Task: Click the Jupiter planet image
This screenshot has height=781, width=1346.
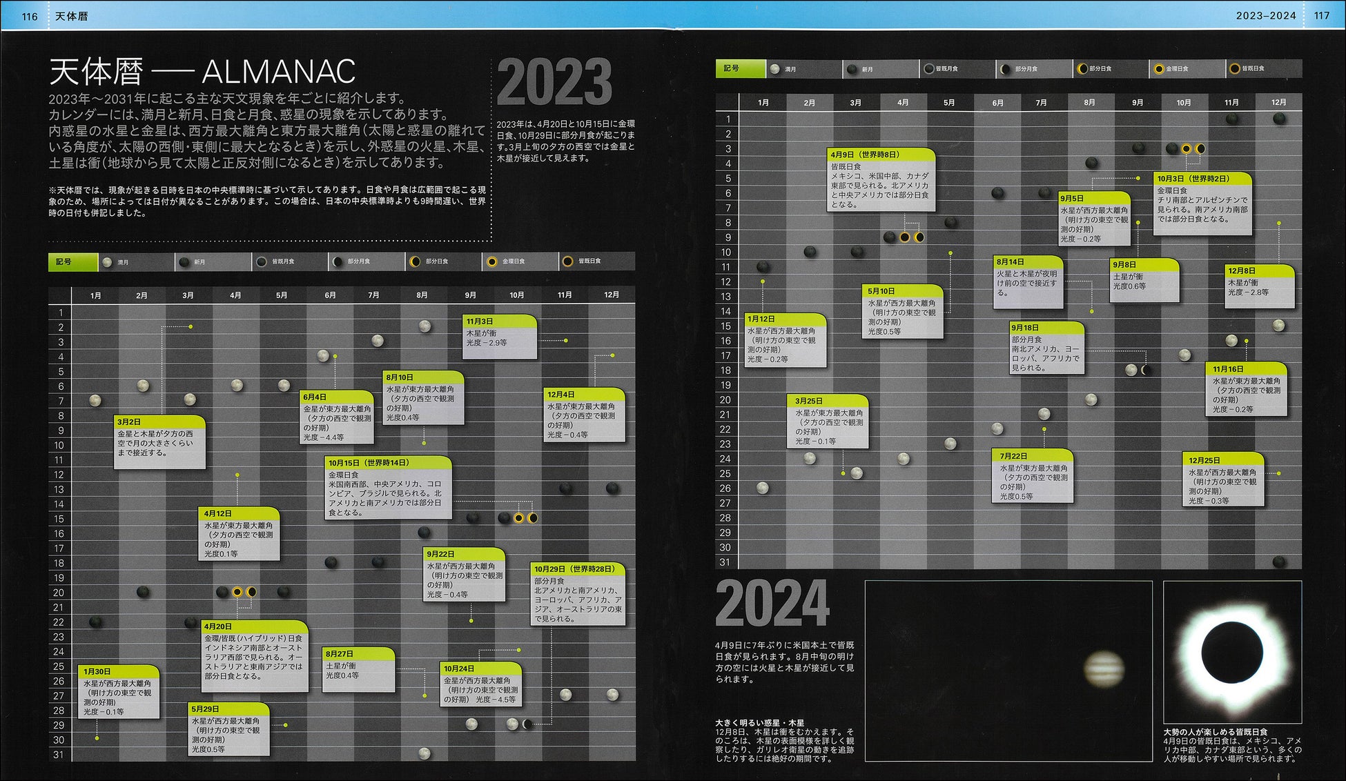Action: pos(1104,669)
